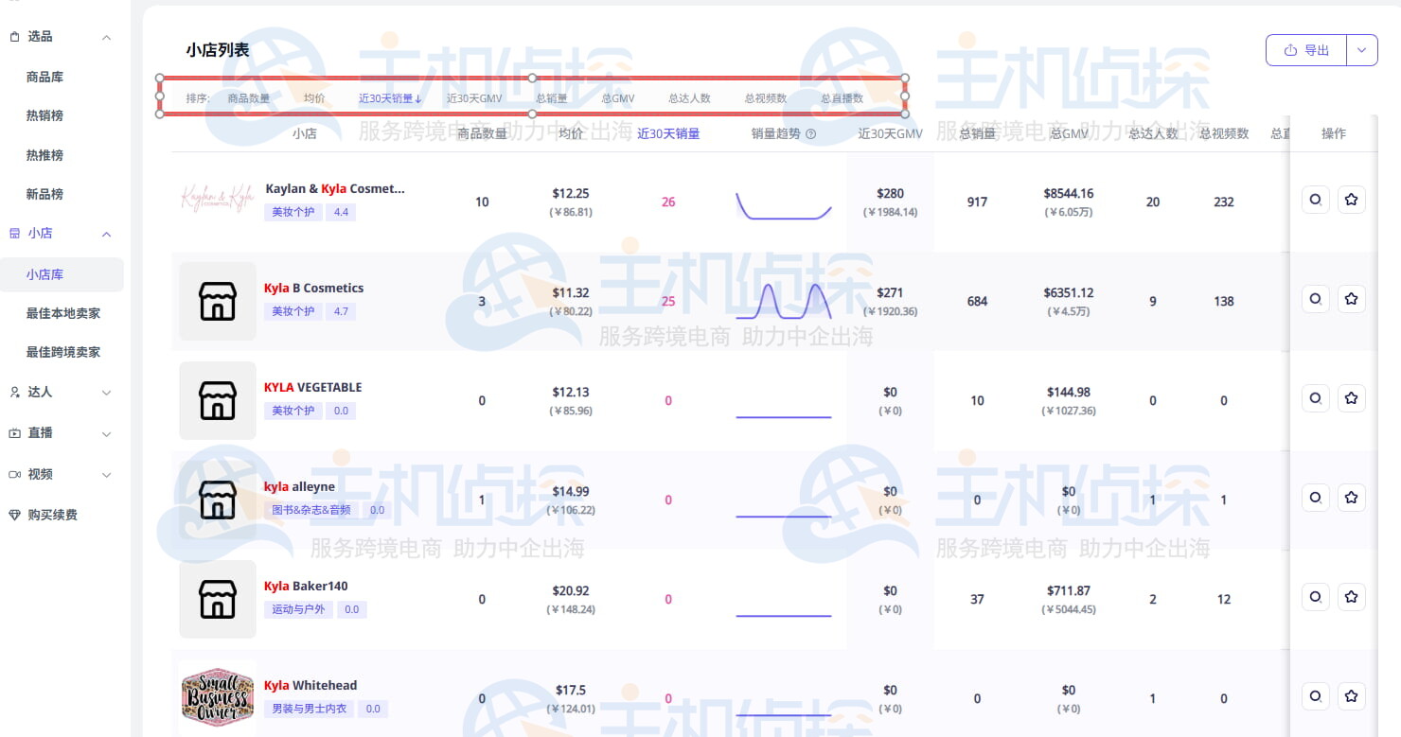Open the dropdown arrow beside 导出 button
The height and width of the screenshot is (737, 1401).
pyautogui.click(x=1361, y=50)
